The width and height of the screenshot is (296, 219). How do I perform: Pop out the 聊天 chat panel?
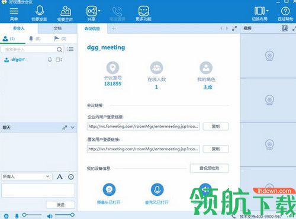click(x=65, y=128)
